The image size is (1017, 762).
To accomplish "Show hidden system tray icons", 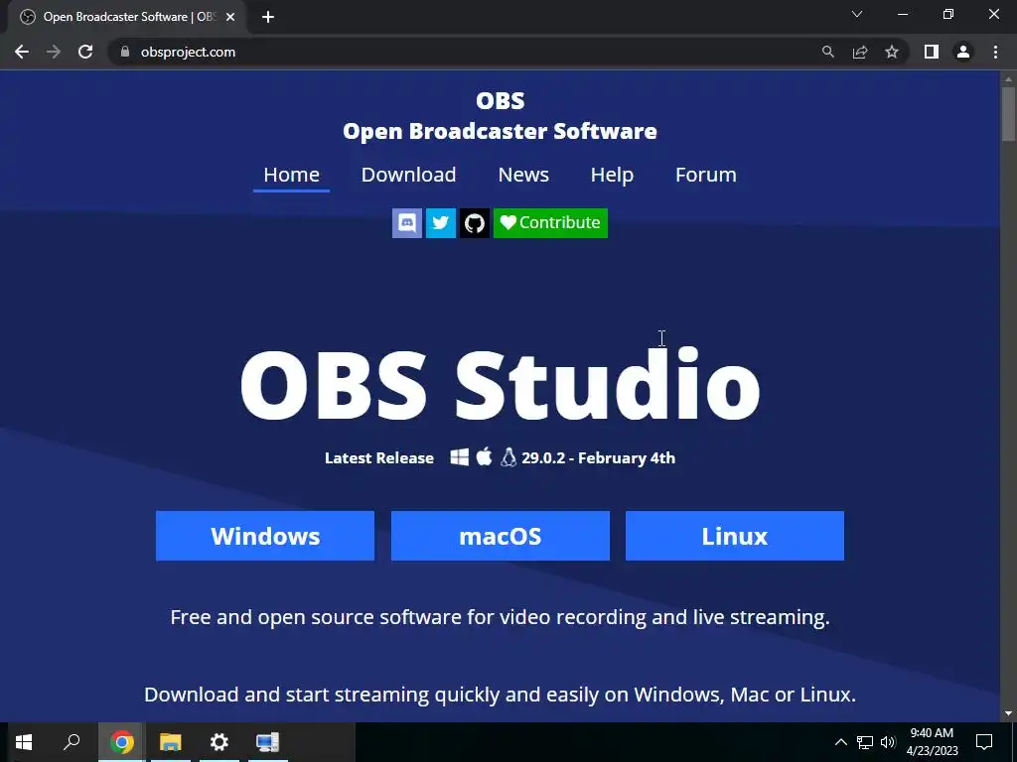I will (x=840, y=742).
